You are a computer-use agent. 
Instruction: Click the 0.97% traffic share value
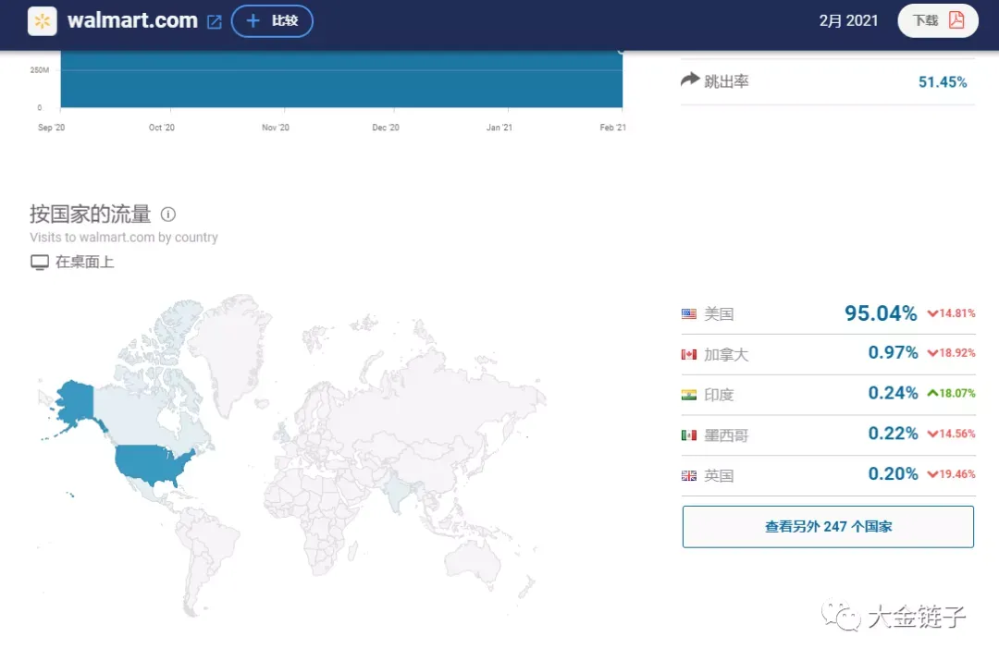click(893, 353)
